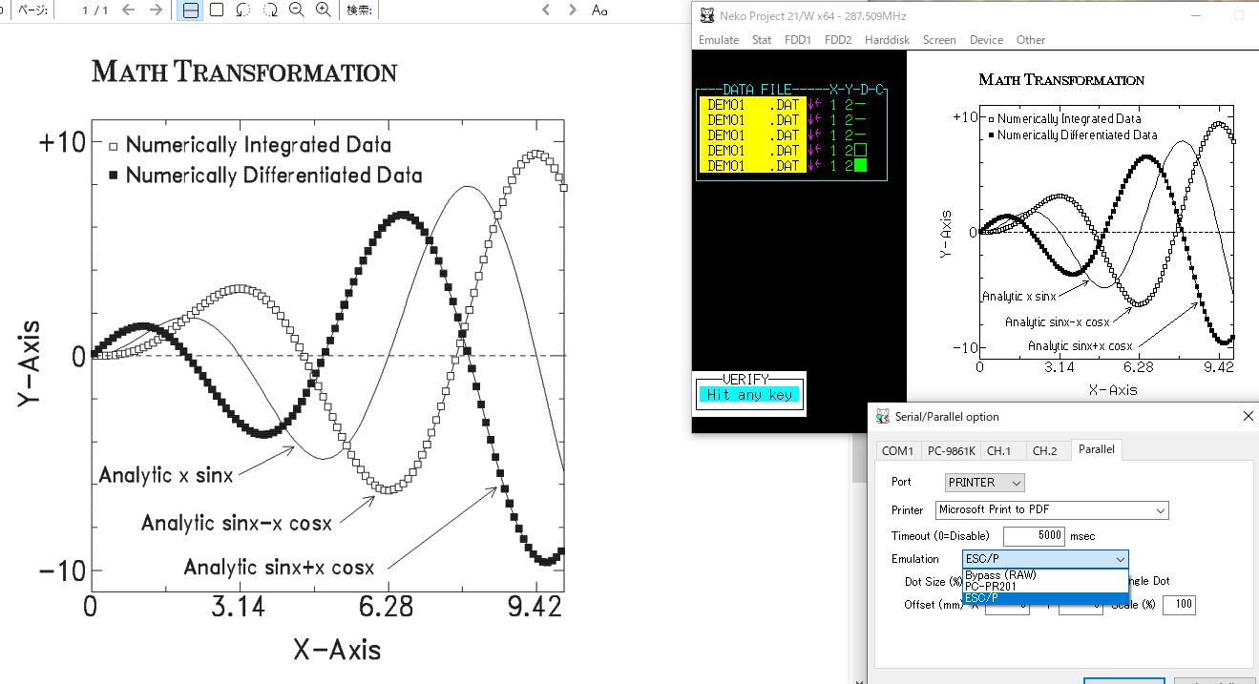Screen dimensions: 1259x684
Task: Switch to the COM1 tab
Action: coord(897,450)
